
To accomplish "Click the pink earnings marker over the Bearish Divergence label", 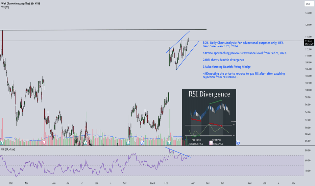I will pyautogui.click(x=211, y=143).
